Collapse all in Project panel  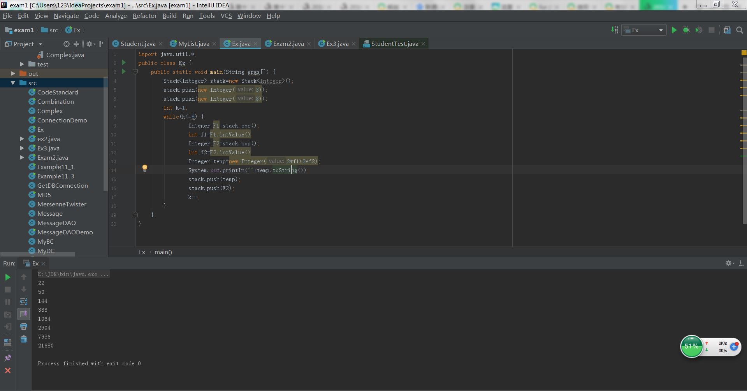(76, 44)
